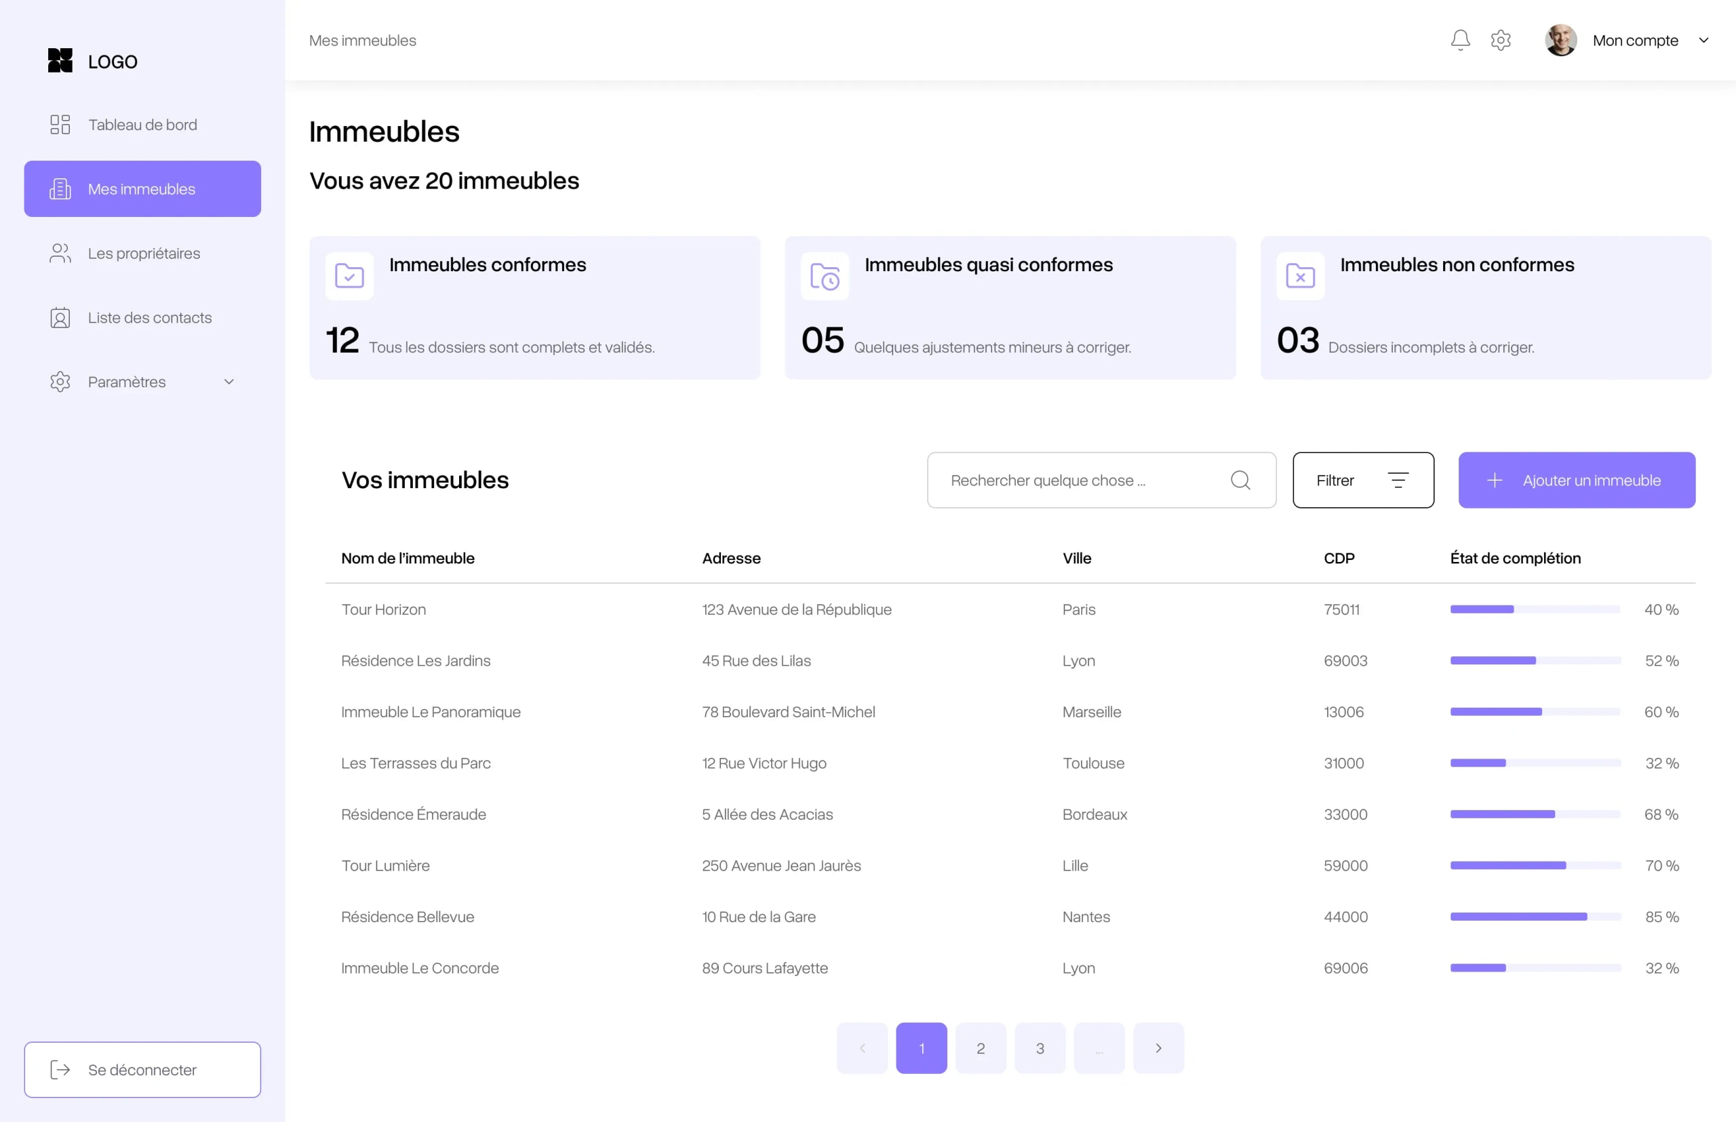
Task: Sort by Ville column header
Action: point(1076,558)
